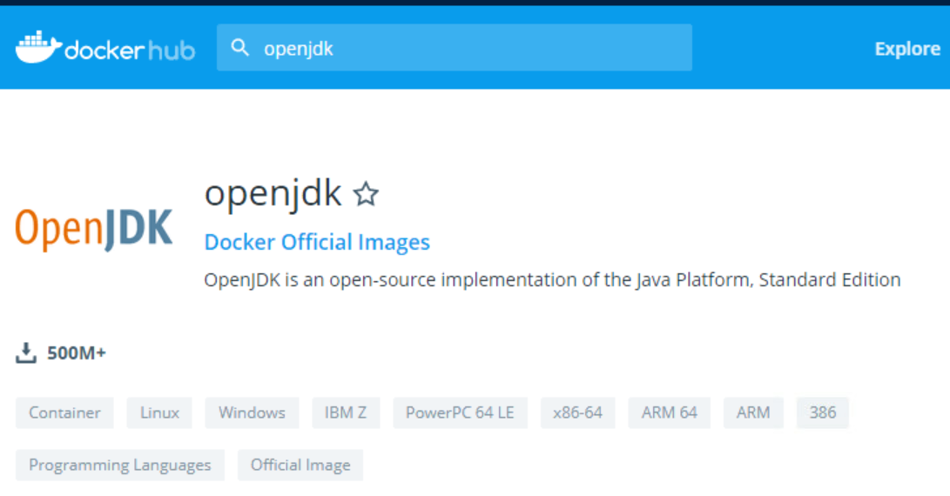Image resolution: width=950 pixels, height=496 pixels.
Task: Select the PowerPC 64 LE tag
Action: point(460,412)
